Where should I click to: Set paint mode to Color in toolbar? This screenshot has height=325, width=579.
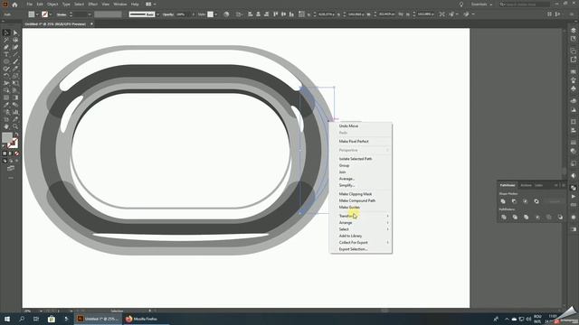[5, 153]
